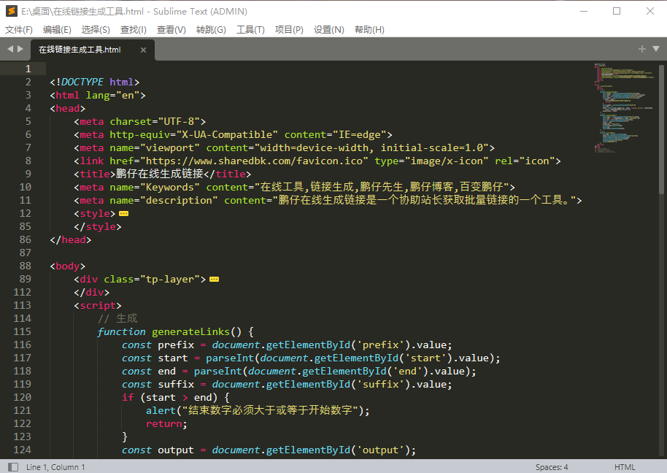
Task: Click line number 88 in gutter
Action: (x=25, y=266)
